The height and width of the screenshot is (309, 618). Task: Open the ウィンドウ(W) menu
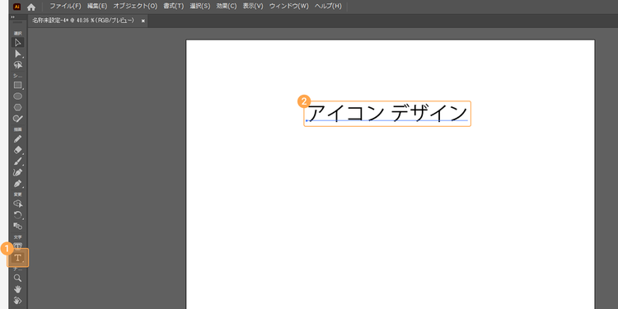click(x=289, y=7)
